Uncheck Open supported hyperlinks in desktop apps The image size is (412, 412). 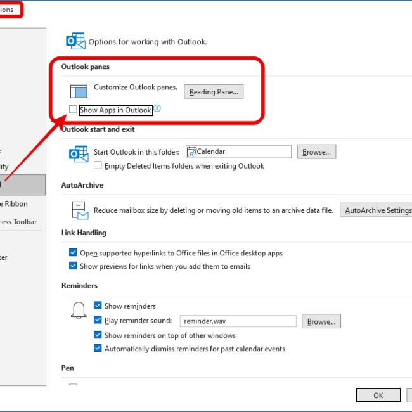point(73,252)
